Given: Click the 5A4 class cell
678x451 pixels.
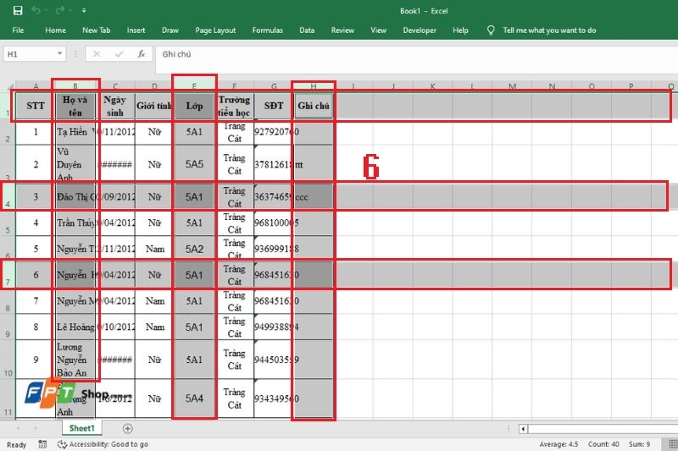Looking at the screenshot, I should [x=194, y=399].
